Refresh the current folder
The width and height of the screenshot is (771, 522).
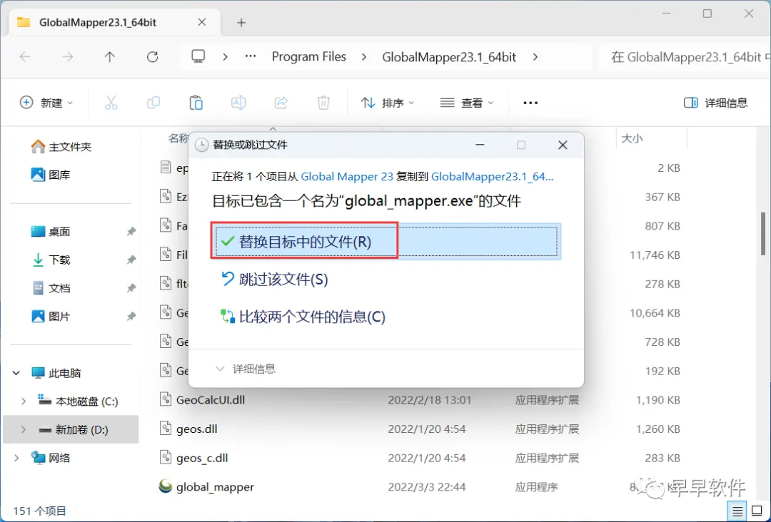coord(153,57)
